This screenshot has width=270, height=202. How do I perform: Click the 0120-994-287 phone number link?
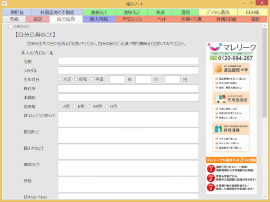click(x=235, y=58)
